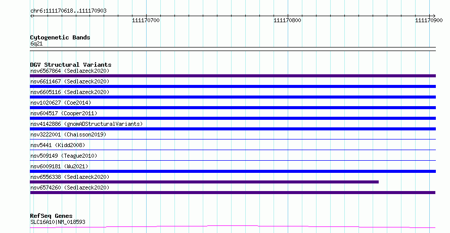
Task: Click the 6q21 cytogenetic band bar
Action: pos(233,49)
